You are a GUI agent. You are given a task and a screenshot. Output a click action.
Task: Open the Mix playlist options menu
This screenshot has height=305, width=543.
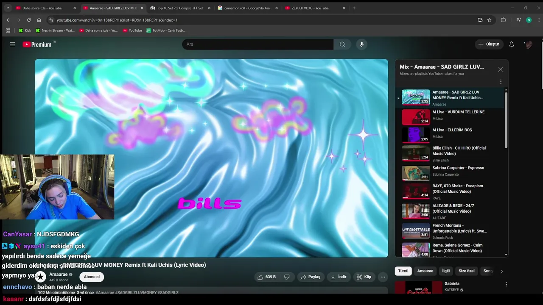pos(501,82)
